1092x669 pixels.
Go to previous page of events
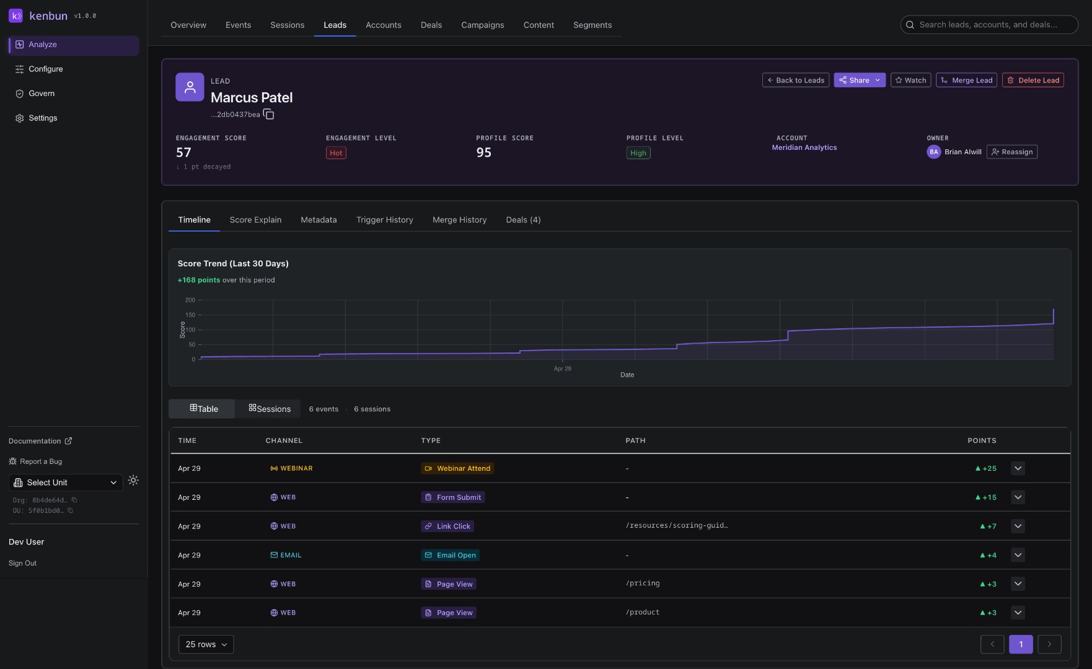[x=992, y=644]
